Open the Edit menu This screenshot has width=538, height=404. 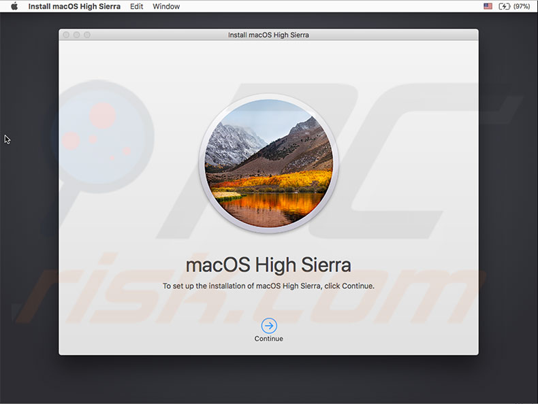(137, 6)
